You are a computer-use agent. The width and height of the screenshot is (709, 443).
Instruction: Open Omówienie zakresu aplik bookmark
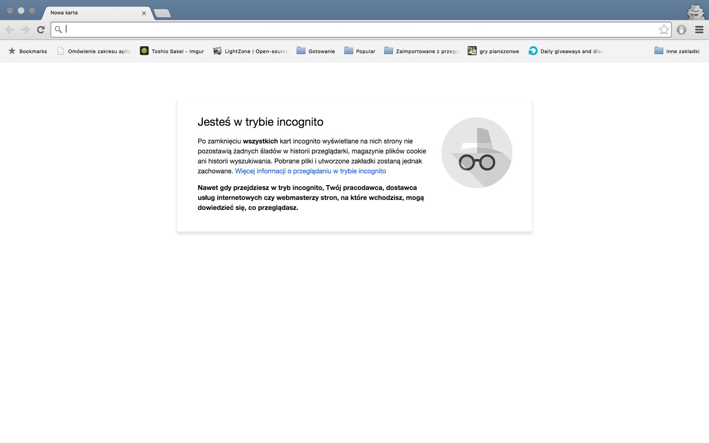coord(94,51)
